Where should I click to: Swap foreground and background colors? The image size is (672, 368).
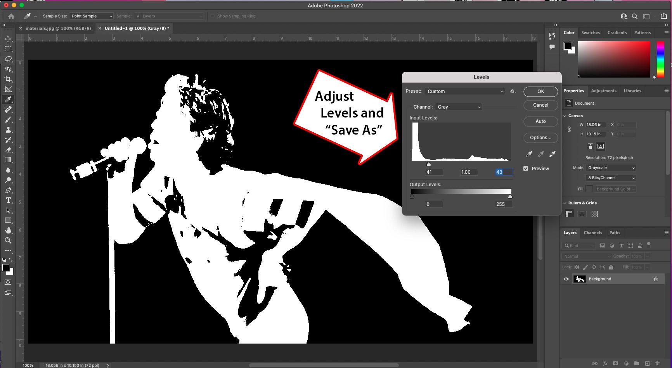pos(11,260)
